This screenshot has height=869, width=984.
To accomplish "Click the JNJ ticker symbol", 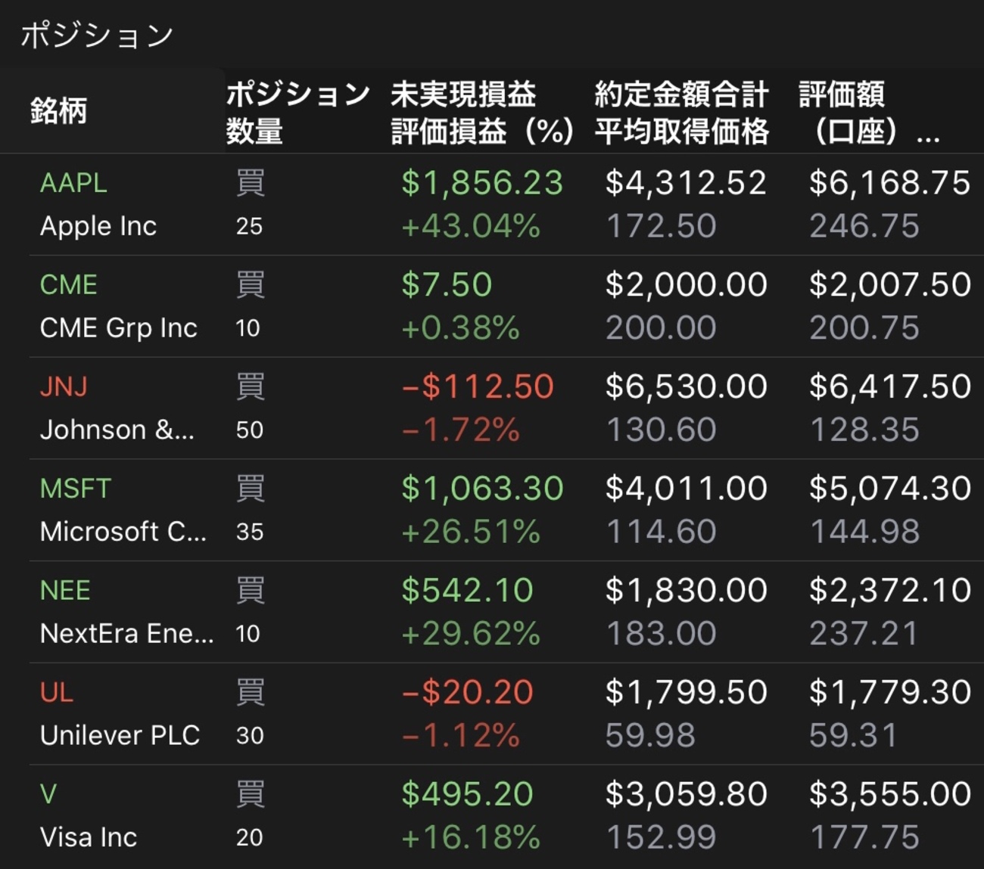I will point(63,386).
